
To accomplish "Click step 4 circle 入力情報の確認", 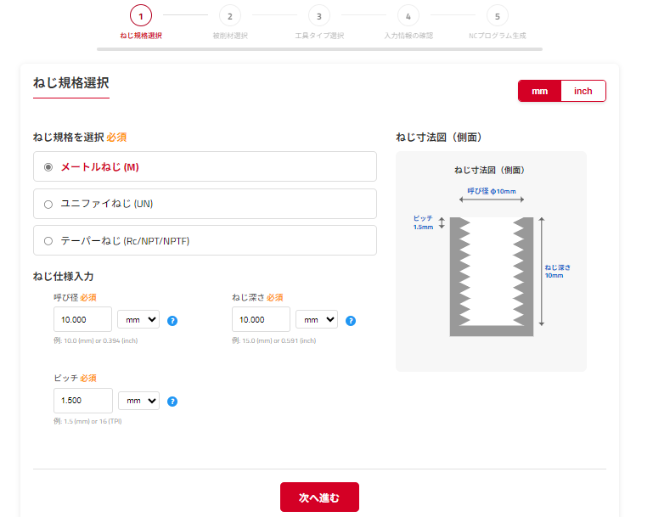I will (408, 15).
